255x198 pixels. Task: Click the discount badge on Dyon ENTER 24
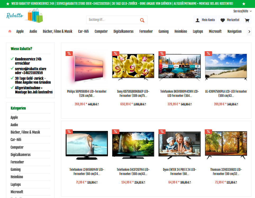pos(162,132)
